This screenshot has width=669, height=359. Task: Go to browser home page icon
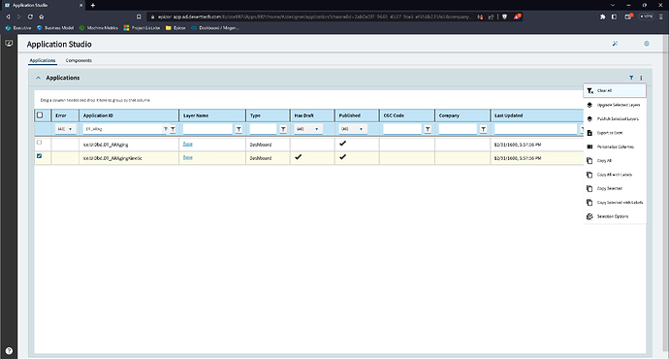[x=42, y=16]
